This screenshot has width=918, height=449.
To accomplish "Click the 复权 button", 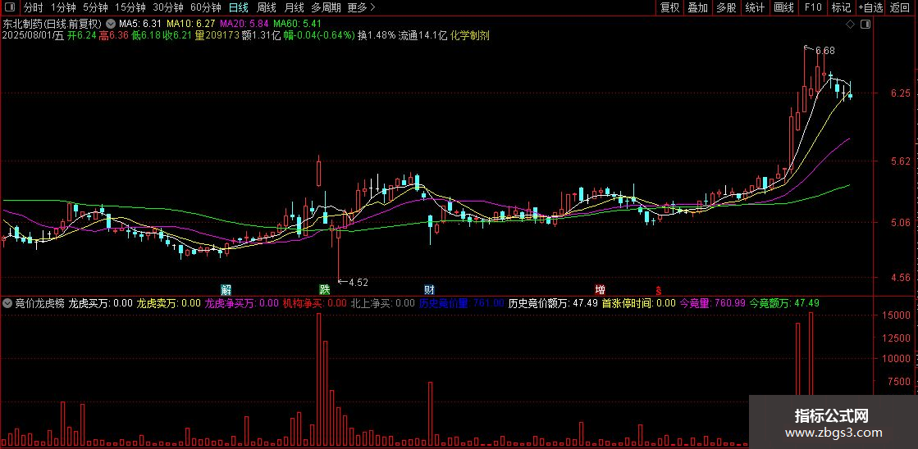I will pyautogui.click(x=669, y=7).
